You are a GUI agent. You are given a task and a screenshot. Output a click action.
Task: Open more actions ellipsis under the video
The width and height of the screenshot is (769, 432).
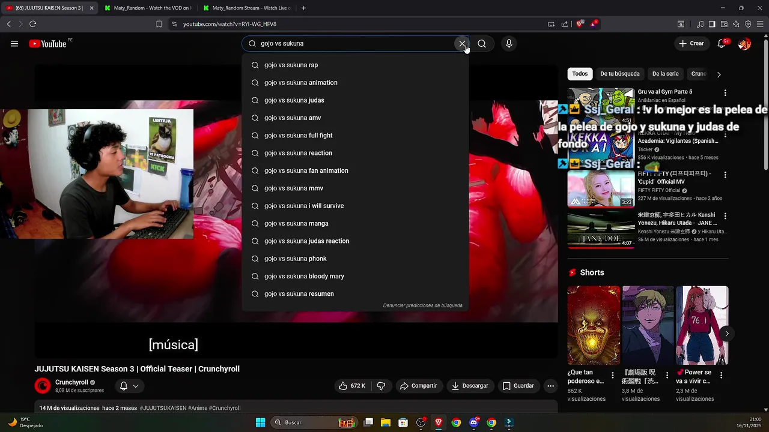550,386
